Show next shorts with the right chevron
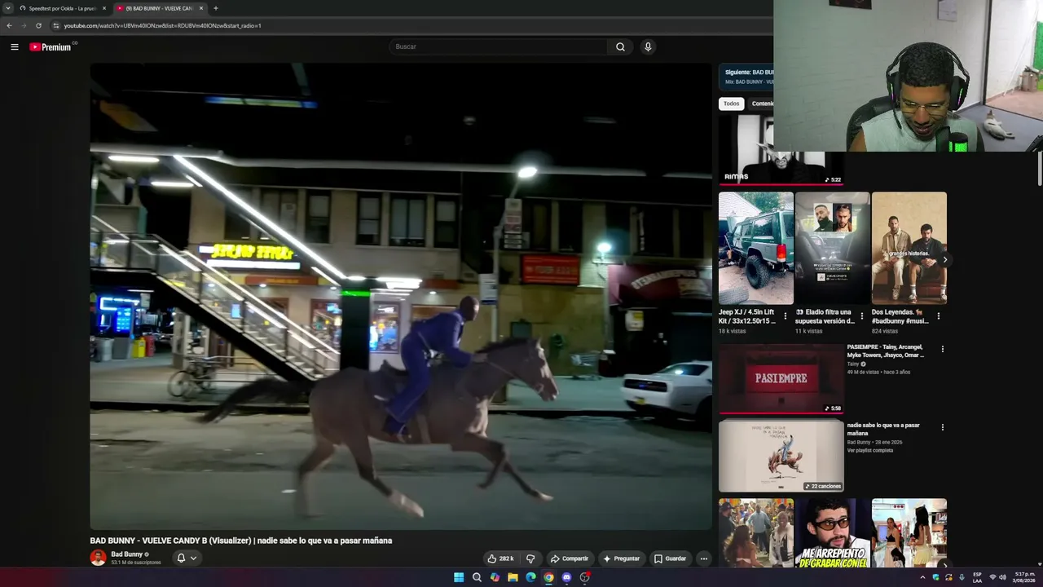This screenshot has width=1043, height=587. pyautogui.click(x=944, y=259)
